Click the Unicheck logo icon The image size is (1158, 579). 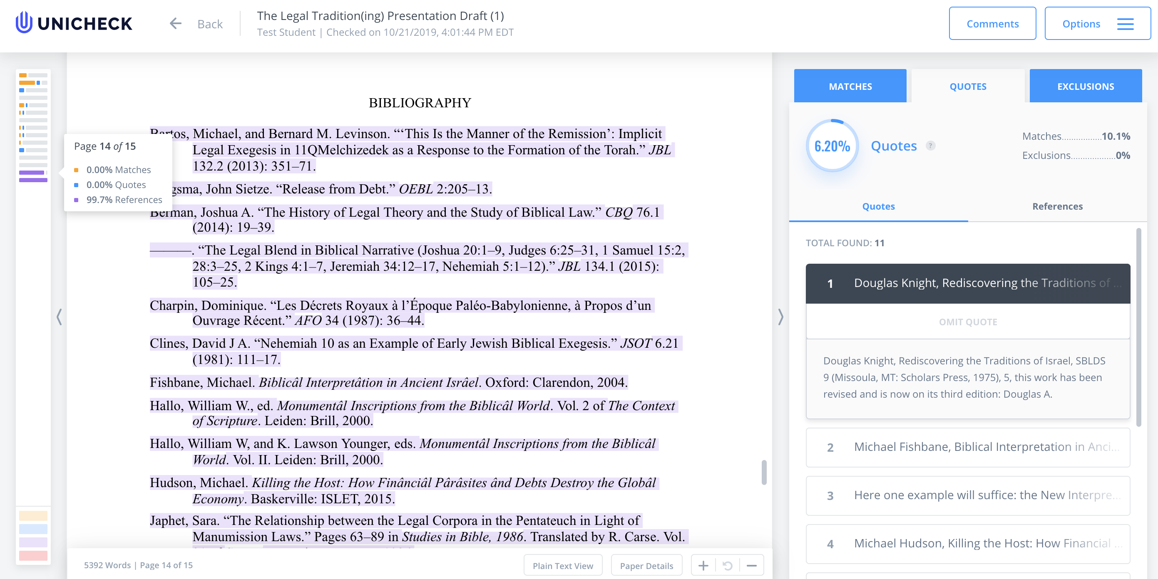tap(24, 22)
